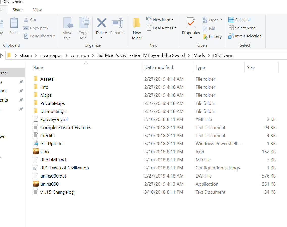Image resolution: width=287 pixels, height=227 pixels.
Task: Select Complete List of Features file name
Action: point(66,127)
